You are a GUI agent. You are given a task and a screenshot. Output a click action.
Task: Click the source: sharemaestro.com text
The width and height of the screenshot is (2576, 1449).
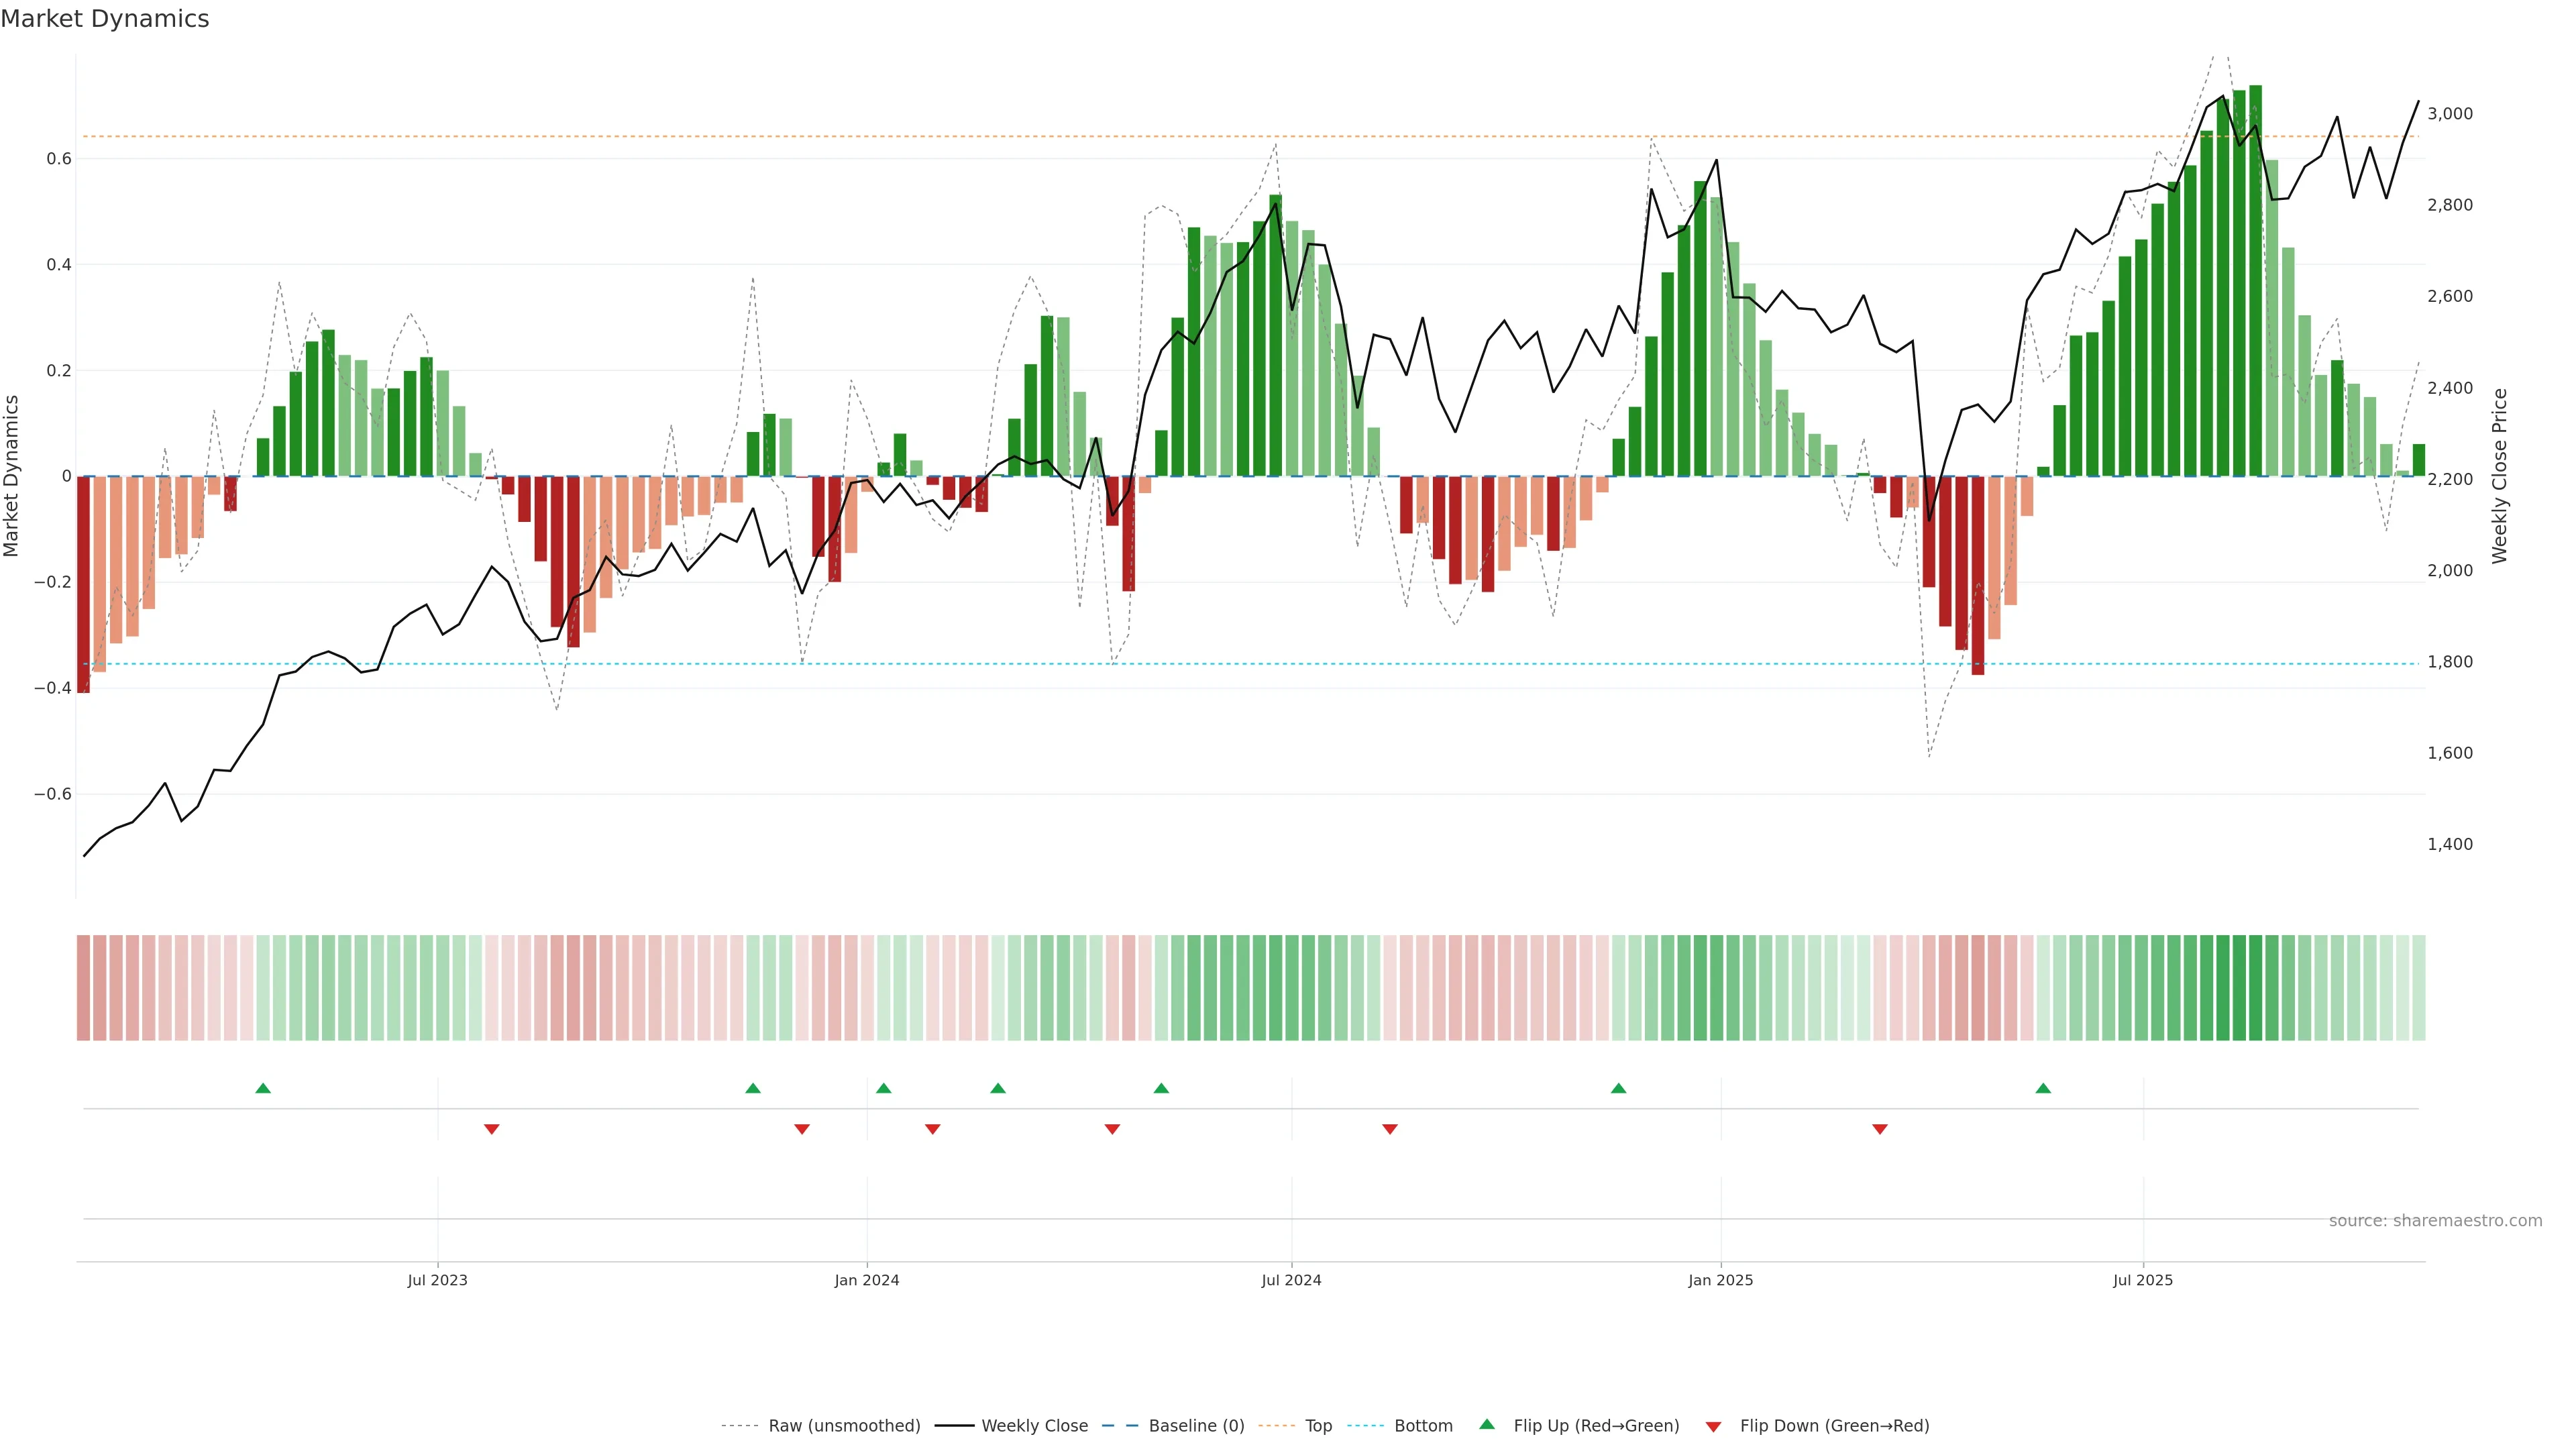coord(2435,1221)
